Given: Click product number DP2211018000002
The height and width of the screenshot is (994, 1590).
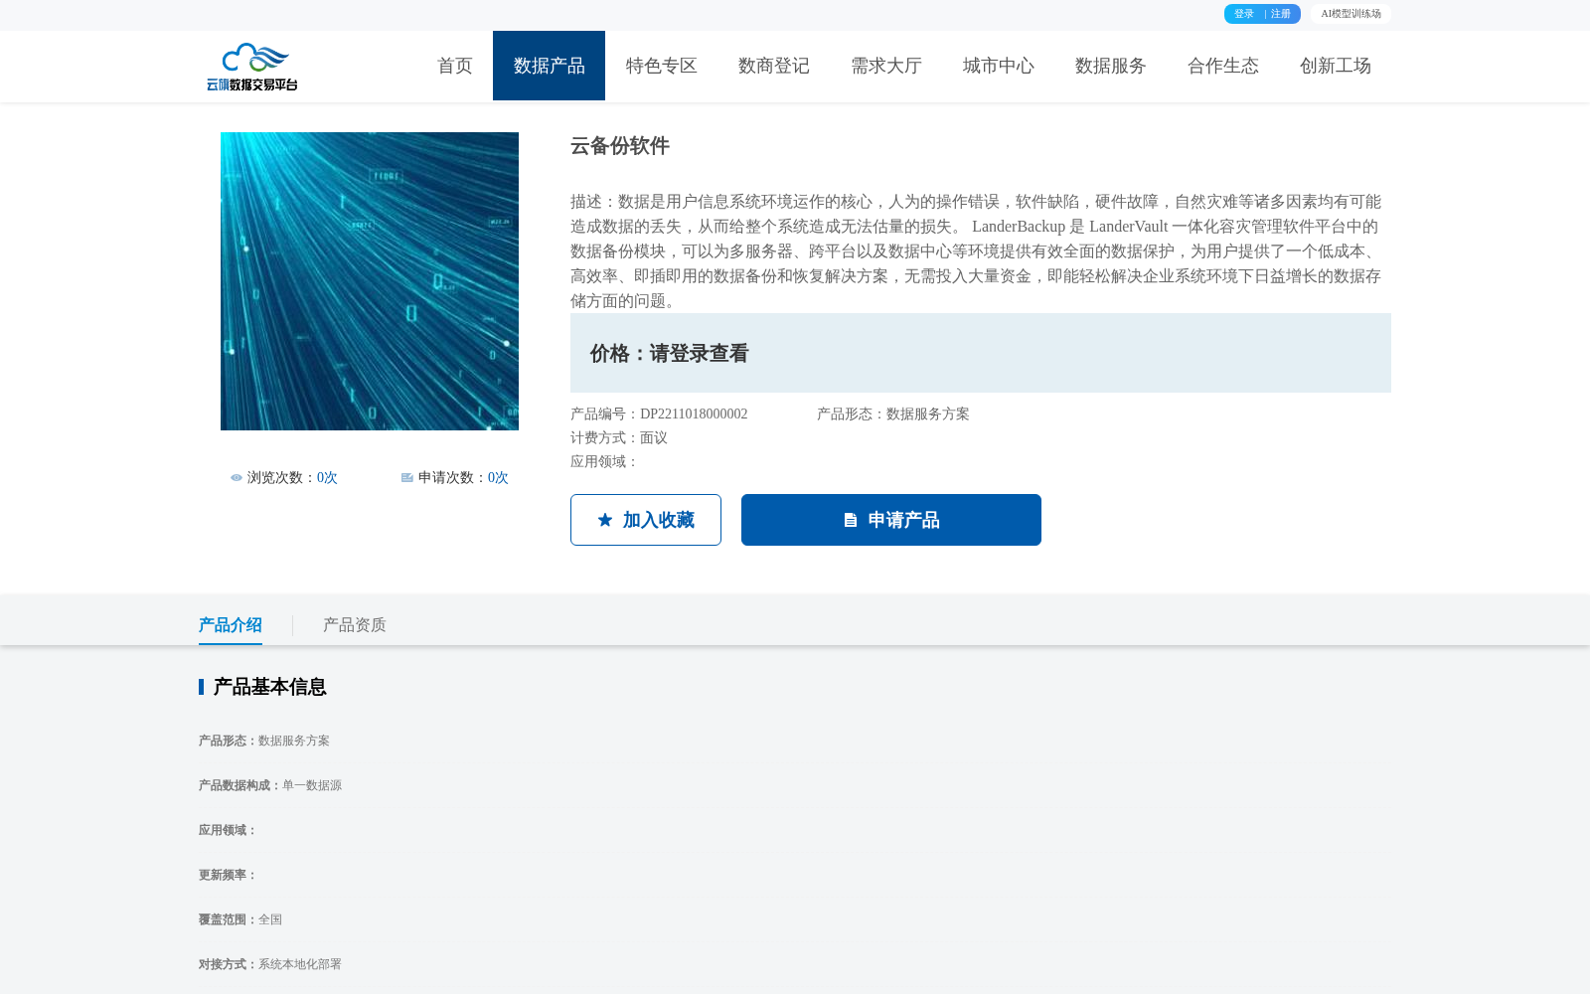Looking at the screenshot, I should 694,414.
